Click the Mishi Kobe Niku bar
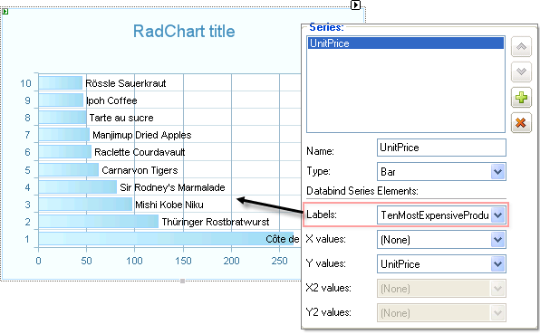 85,205
